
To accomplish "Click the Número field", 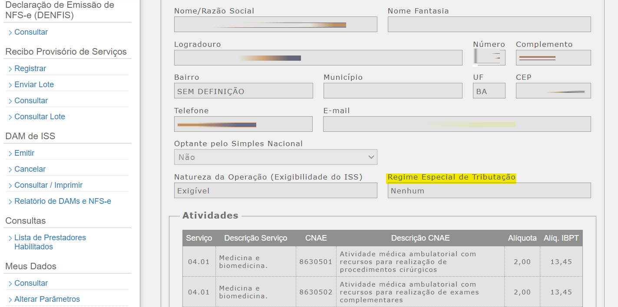I will (x=489, y=58).
